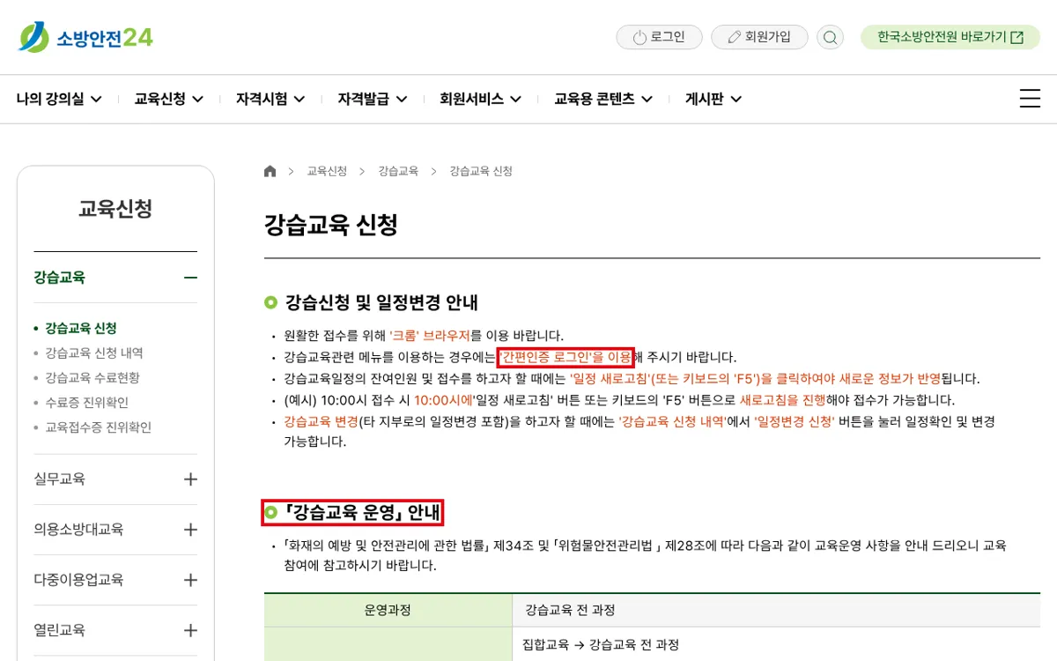The image size is (1057, 661).
Task: Open the 게시판 menu
Action: tap(713, 99)
